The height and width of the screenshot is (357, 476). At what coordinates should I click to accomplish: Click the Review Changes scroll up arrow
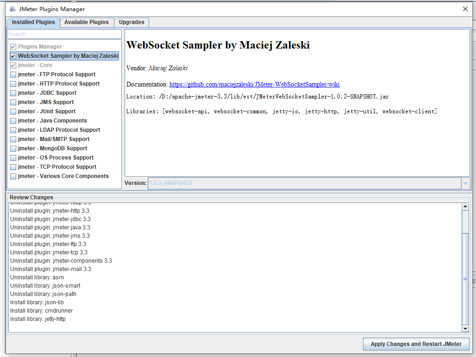coord(465,206)
